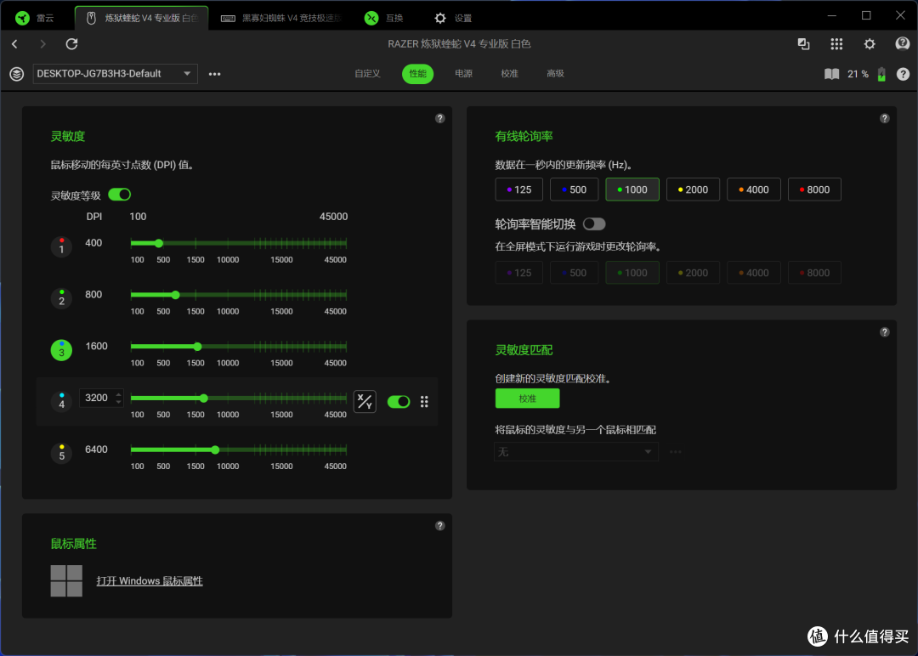Click the stage 5 DPI value 6400
This screenshot has width=918, height=656.
[97, 450]
